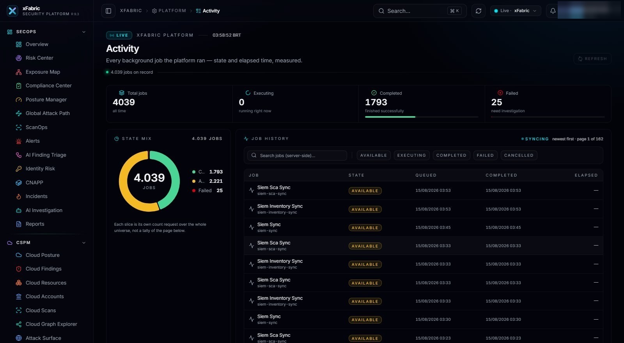624x343 pixels.
Task: Toggle the sidebar panel icon
Action: [x=108, y=11]
